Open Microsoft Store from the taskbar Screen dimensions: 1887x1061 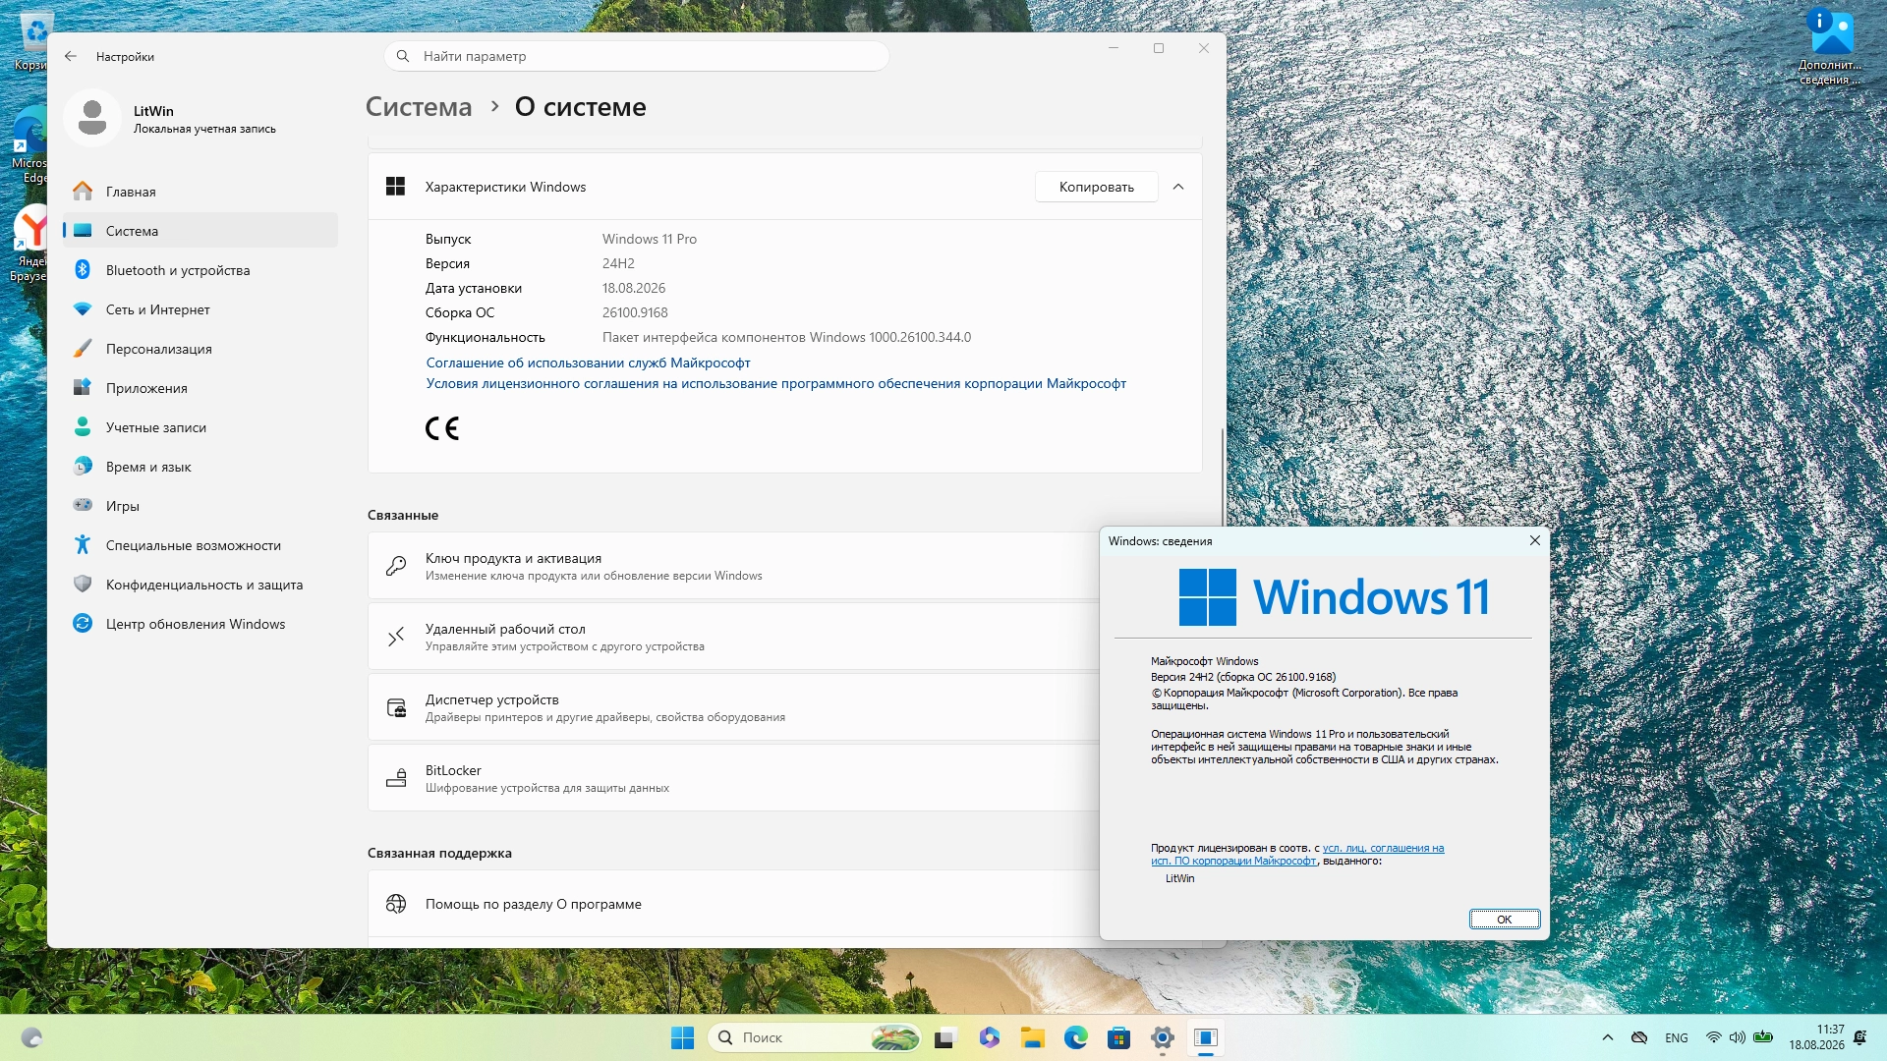point(1118,1037)
